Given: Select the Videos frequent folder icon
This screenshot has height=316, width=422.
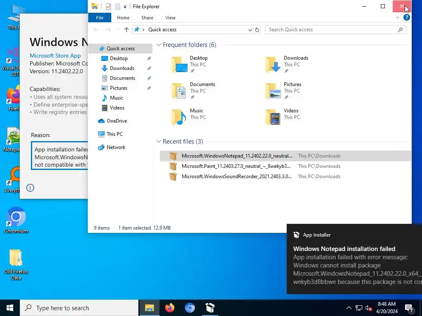Looking at the screenshot, I should [x=273, y=117].
